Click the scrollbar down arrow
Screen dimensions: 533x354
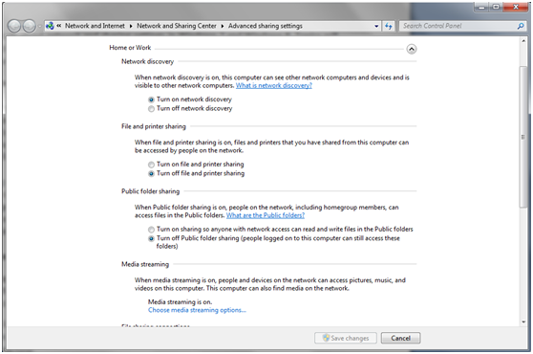(523, 322)
